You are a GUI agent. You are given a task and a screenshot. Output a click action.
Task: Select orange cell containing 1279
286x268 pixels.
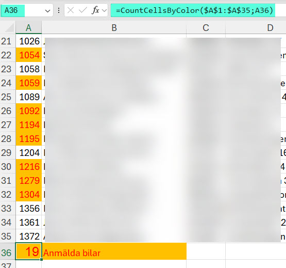point(29,180)
